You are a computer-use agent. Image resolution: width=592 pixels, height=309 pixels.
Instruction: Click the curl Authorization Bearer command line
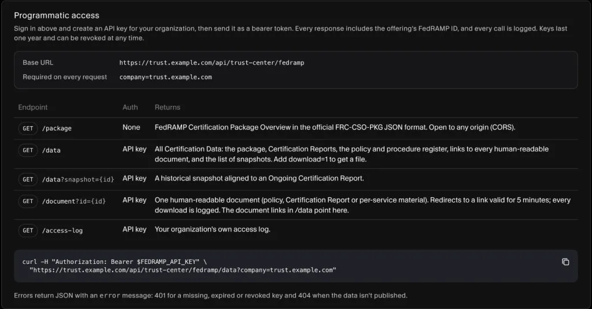pos(114,262)
